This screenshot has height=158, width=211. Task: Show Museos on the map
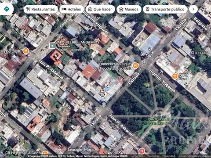tap(129, 9)
